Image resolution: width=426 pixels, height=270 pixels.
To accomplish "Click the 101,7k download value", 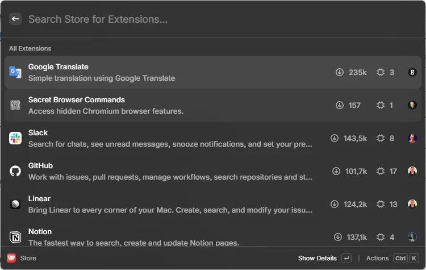I will click(356, 171).
